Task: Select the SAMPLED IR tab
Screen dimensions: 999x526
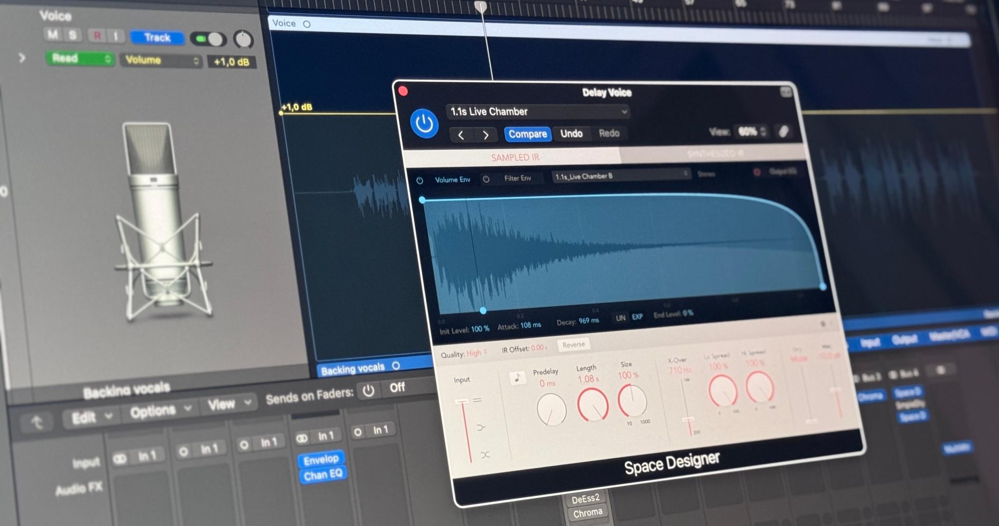Action: 515,157
